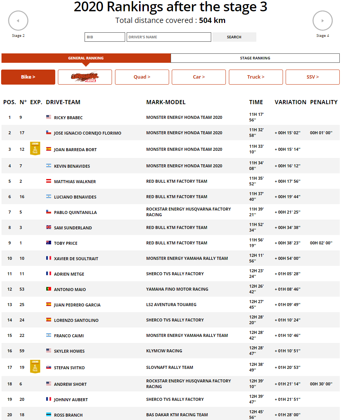
Task: Click Joan Barreda Bort's Legend badge
Action: (35, 149)
